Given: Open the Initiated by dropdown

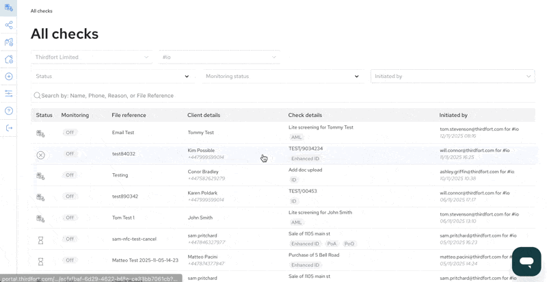Looking at the screenshot, I should coord(453,76).
